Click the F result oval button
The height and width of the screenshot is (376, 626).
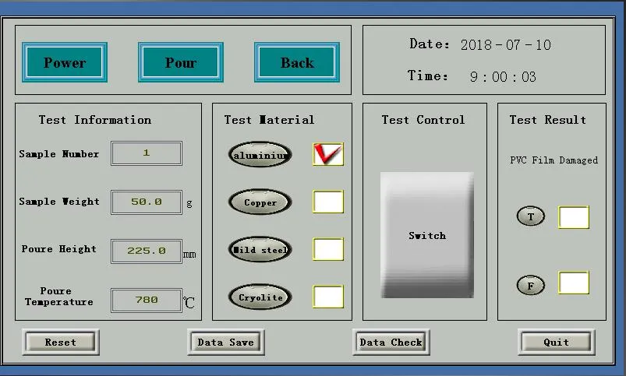(531, 285)
